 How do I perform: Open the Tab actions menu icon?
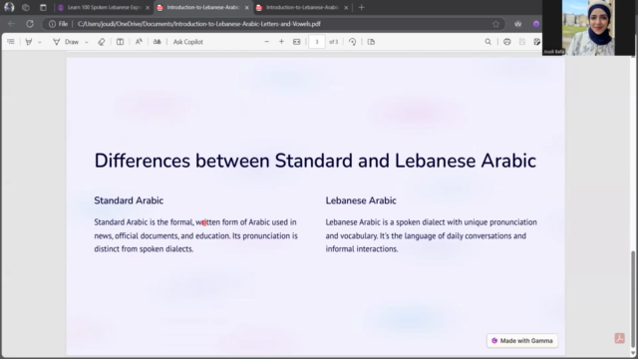(x=43, y=7)
